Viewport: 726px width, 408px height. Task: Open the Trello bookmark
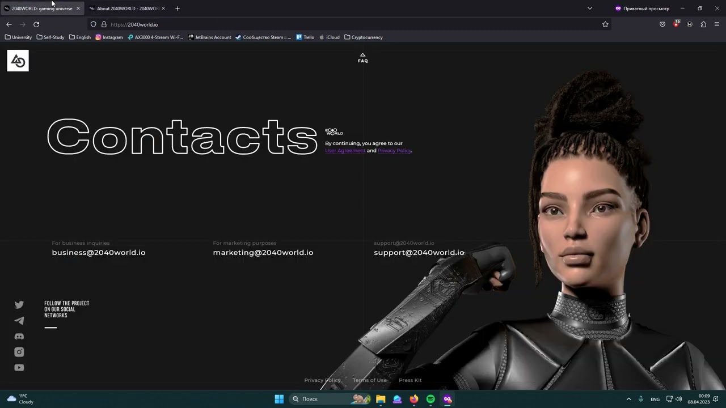click(305, 37)
